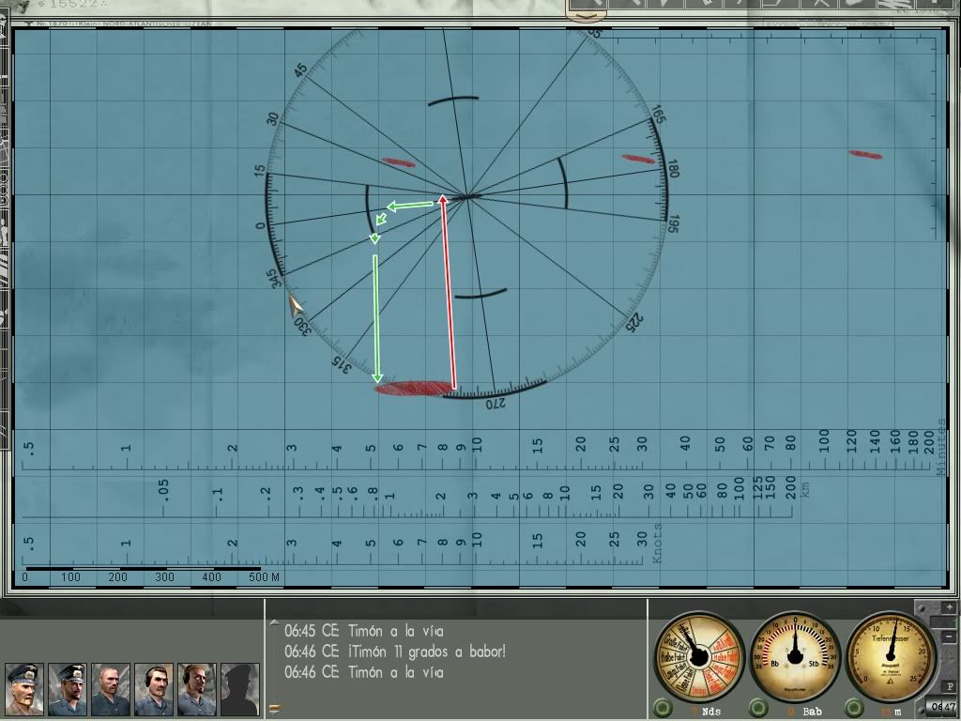The width and height of the screenshot is (961, 721).
Task: Click the 'Nds' speed readout label
Action: [711, 712]
